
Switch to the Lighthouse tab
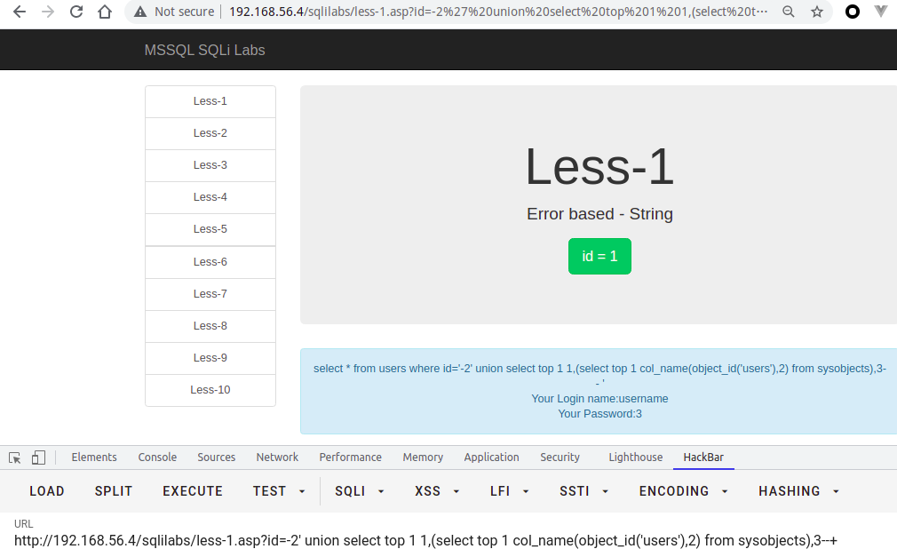click(x=636, y=458)
